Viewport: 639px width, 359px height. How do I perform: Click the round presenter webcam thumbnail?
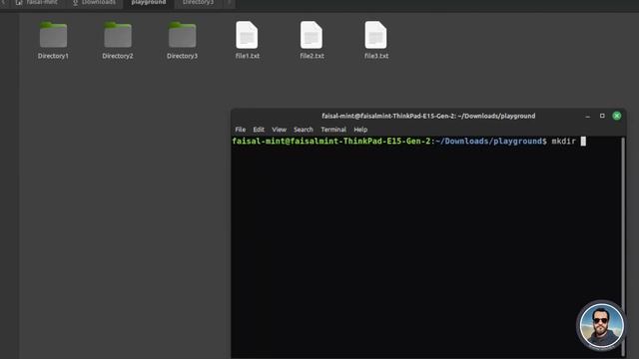point(601,325)
